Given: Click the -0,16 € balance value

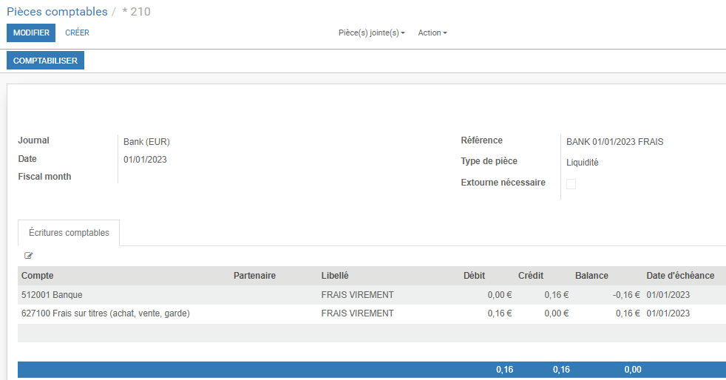Looking at the screenshot, I should [626, 295].
